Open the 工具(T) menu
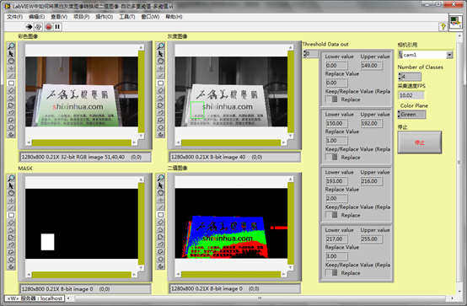 click(x=127, y=17)
